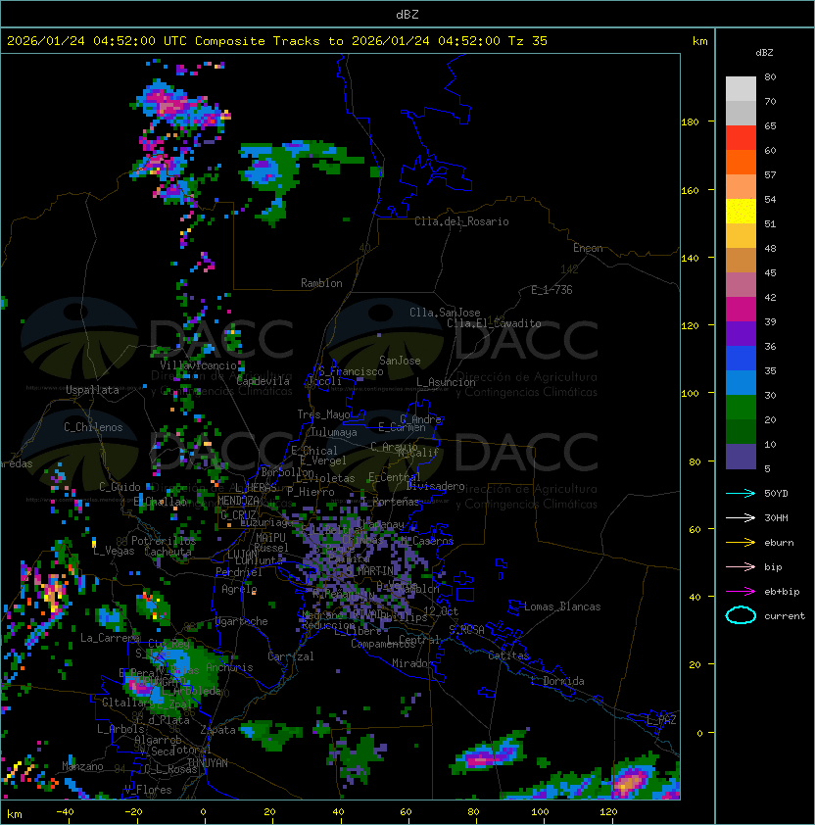Click the cyan 'current' ellipse symbol

[x=741, y=615]
